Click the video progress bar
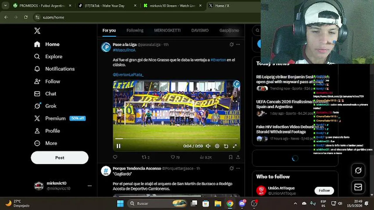Viewport: 374px width, 210px height. coord(176,139)
